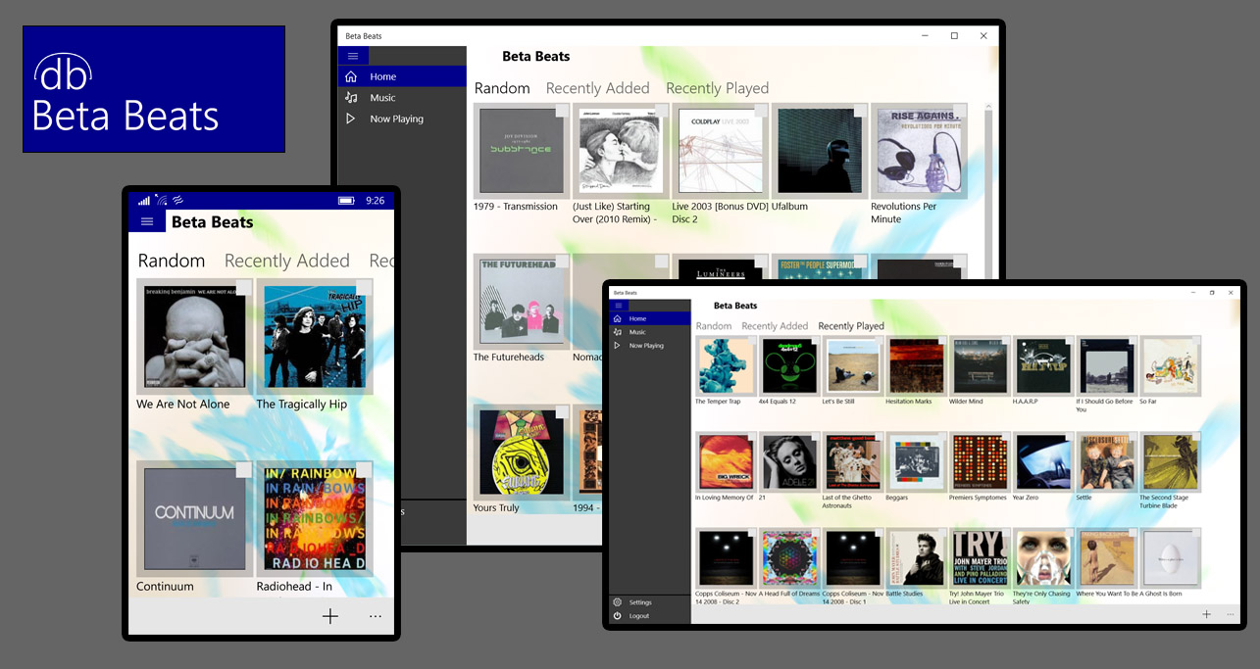Screen dimensions: 1260x669
Task: Check the box on the '1979 - Transmission' album
Action: pos(562,112)
